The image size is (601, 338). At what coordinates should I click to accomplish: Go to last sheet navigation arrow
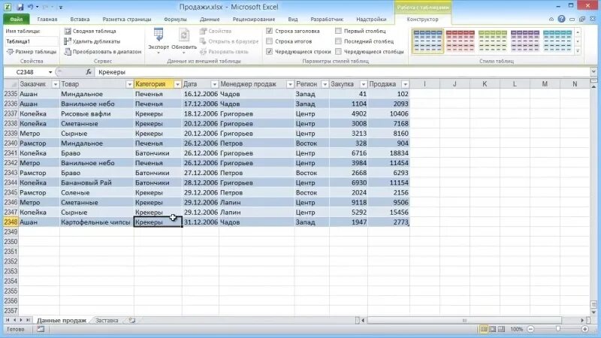pyautogui.click(x=28, y=320)
